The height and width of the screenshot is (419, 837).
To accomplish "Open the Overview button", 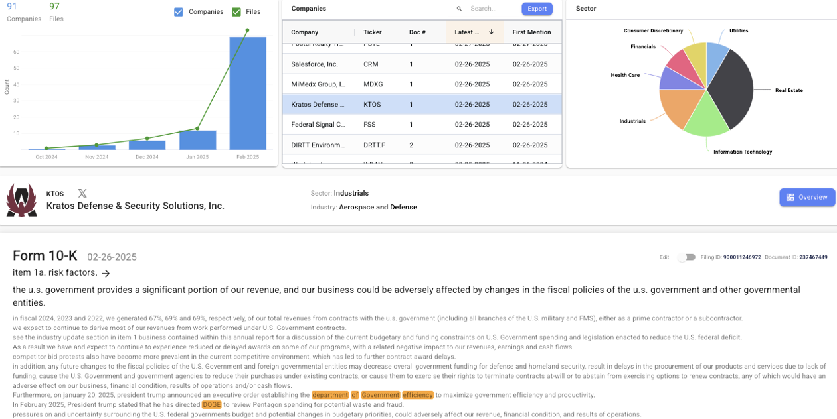I will [806, 197].
